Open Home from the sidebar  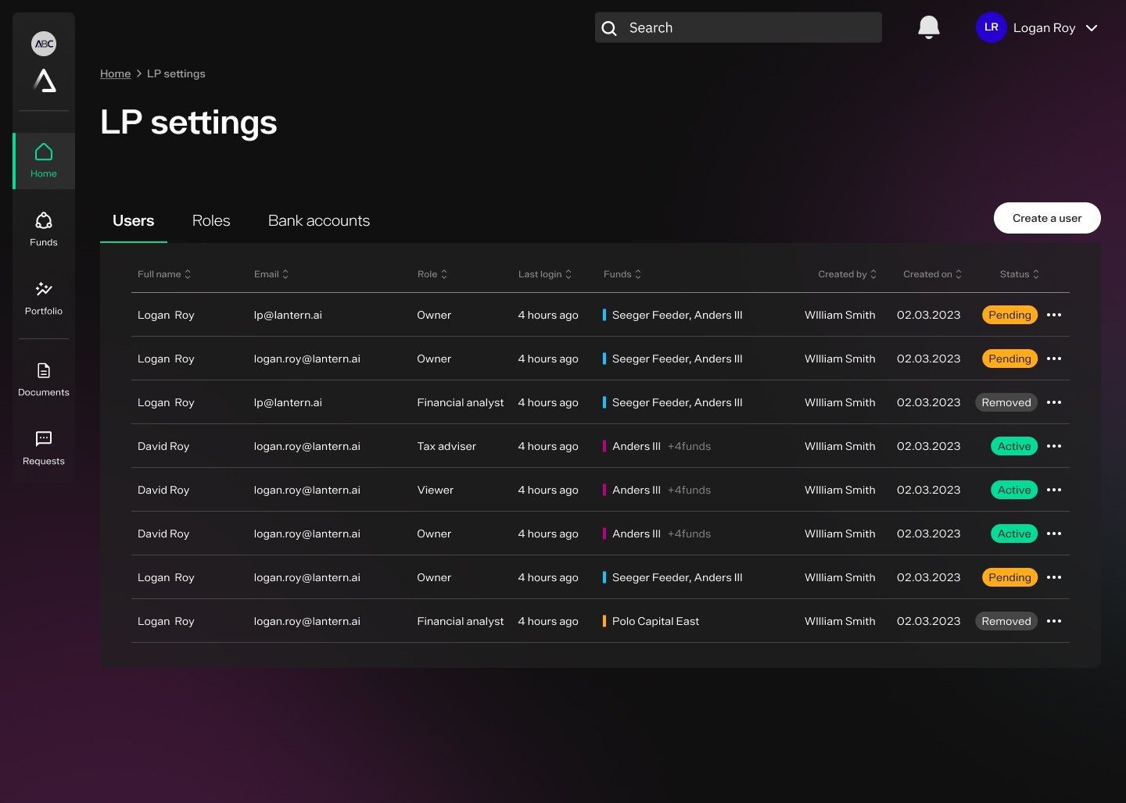click(44, 161)
